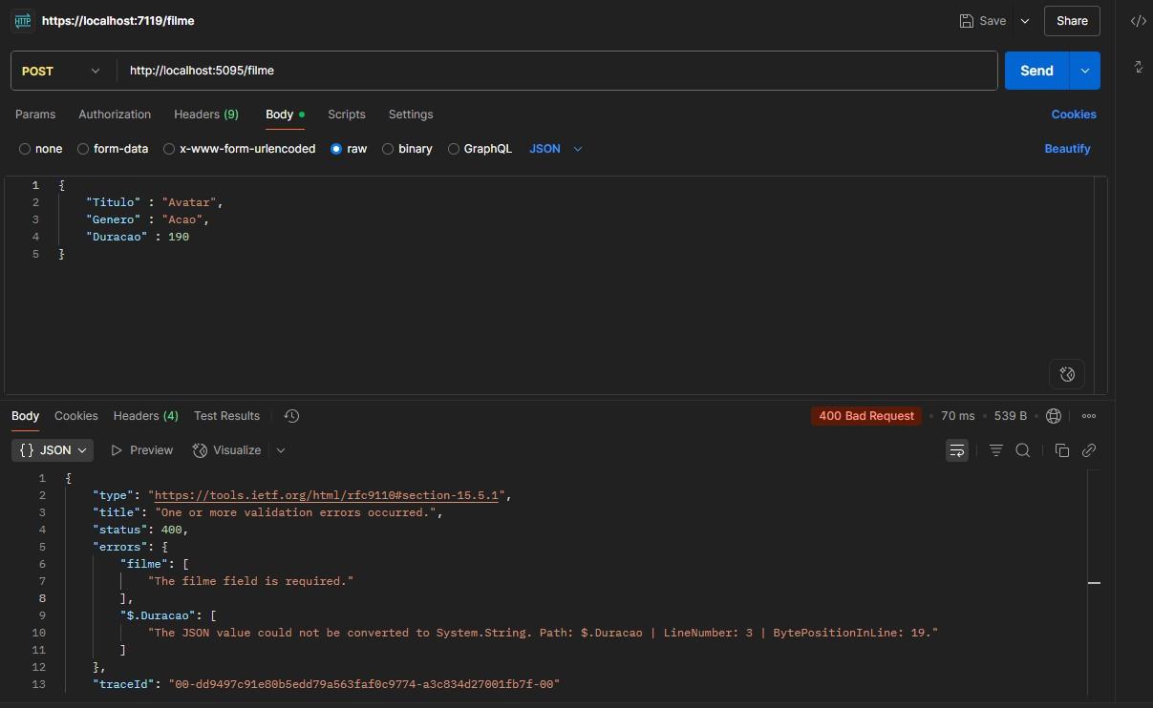1153x708 pixels.
Task: Click the System.String conversion error message
Action: coord(544,633)
